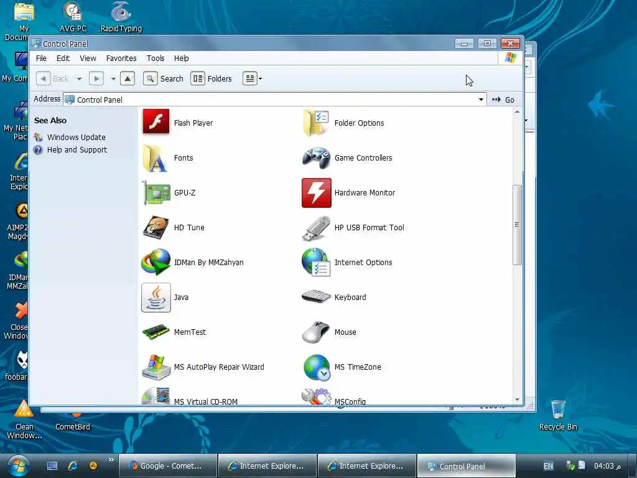Open the Help menu
Screen dimensions: 637x478
[x=181, y=58]
